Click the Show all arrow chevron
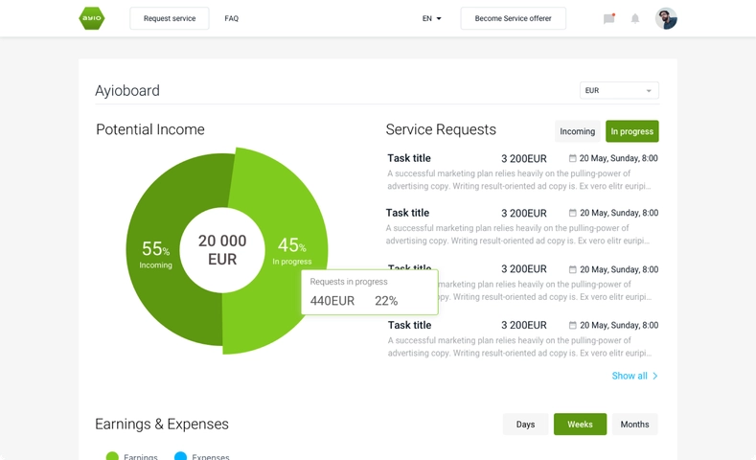Image resolution: width=756 pixels, height=460 pixels. (x=654, y=376)
